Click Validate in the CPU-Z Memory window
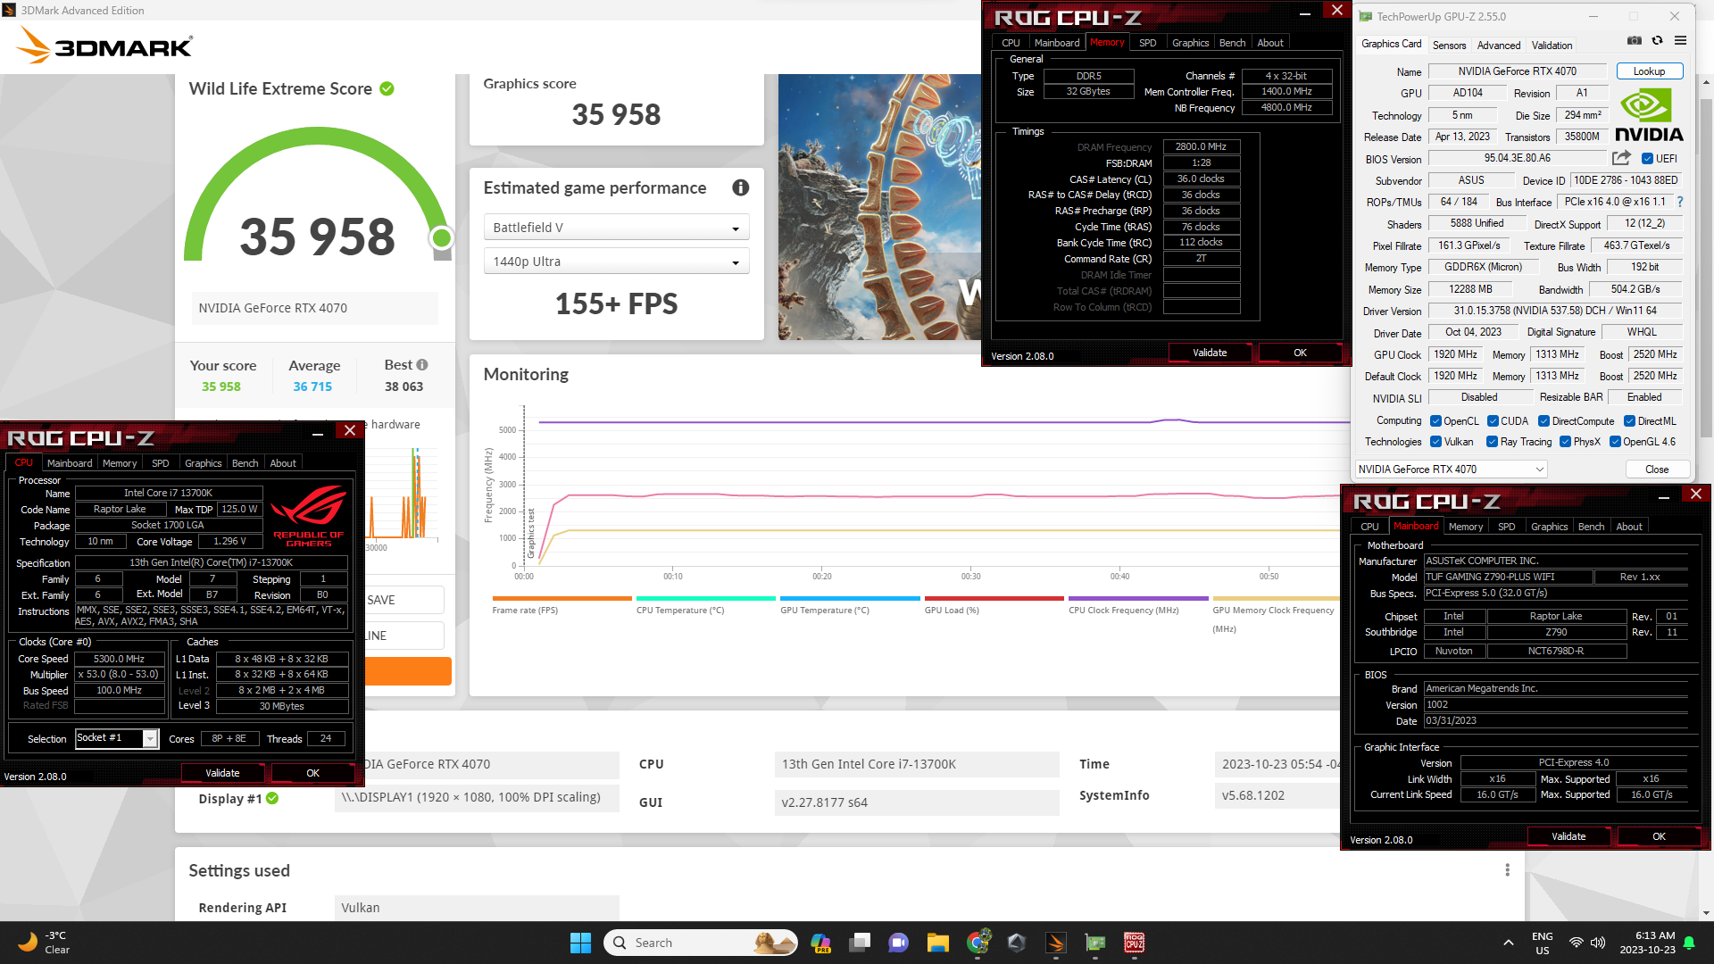 (1210, 353)
